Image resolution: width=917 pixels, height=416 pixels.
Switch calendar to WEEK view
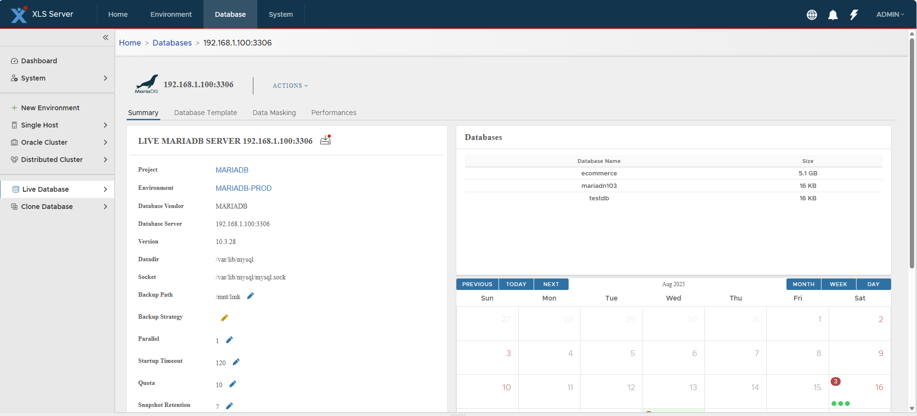click(x=838, y=284)
